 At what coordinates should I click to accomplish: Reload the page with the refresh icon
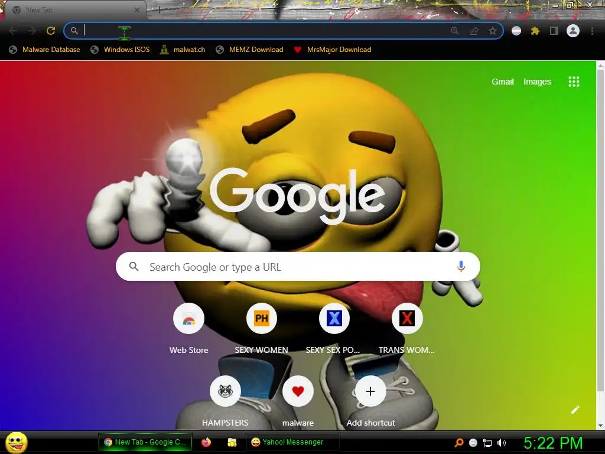pos(51,31)
